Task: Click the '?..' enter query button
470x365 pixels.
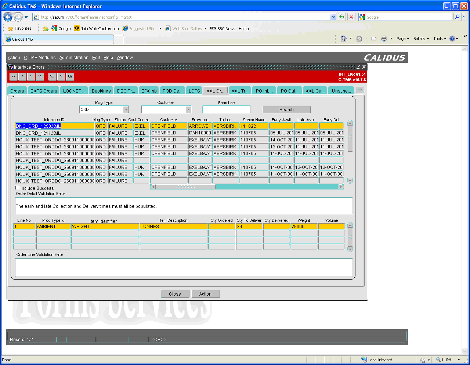Action: (x=53, y=76)
